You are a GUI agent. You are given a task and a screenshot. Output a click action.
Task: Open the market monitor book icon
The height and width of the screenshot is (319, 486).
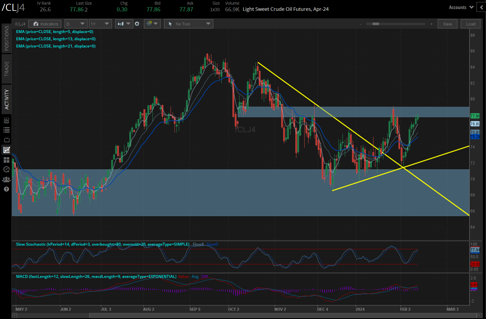pos(6,120)
